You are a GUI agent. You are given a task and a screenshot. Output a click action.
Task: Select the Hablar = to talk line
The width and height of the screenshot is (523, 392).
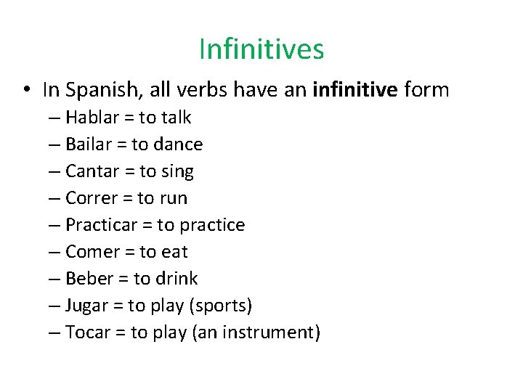[x=128, y=118]
